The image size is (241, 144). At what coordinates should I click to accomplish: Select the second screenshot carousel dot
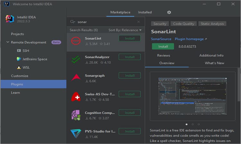click(192, 124)
